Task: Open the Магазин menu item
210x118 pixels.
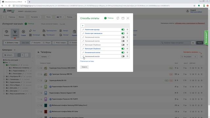Action: click(21, 17)
